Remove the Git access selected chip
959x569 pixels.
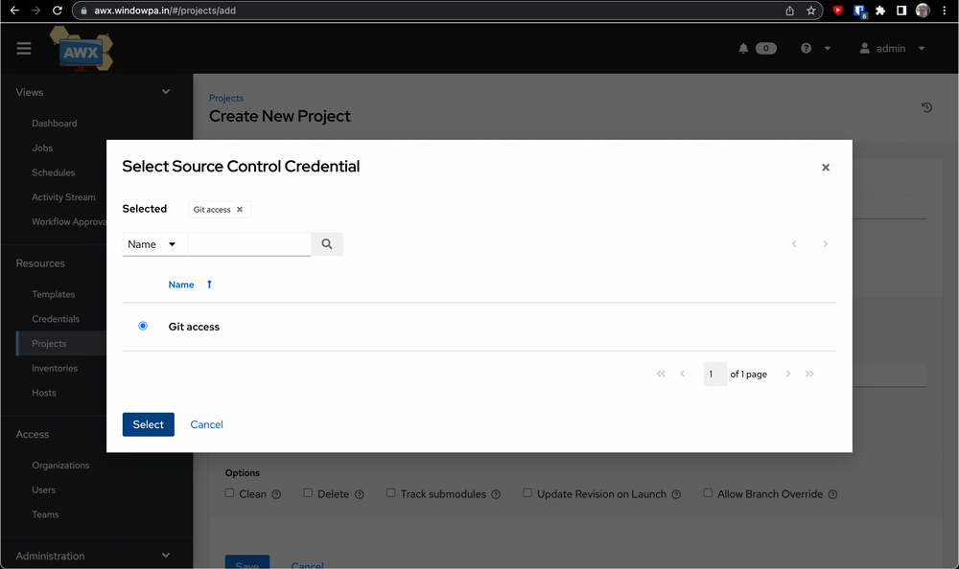click(x=240, y=210)
